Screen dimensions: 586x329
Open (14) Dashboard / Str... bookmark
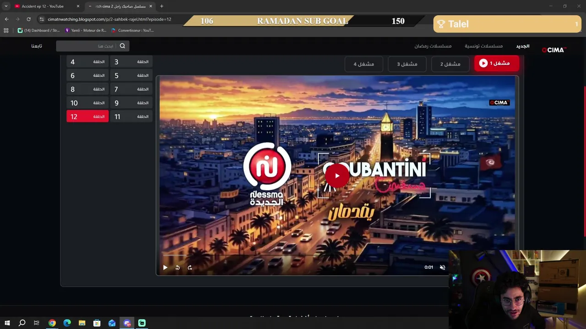[x=39, y=30]
